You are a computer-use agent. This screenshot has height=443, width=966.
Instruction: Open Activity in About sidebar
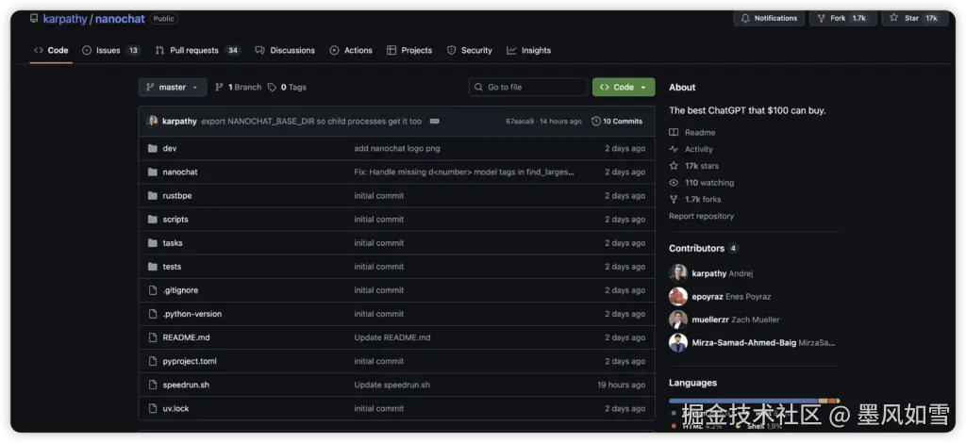pos(691,149)
